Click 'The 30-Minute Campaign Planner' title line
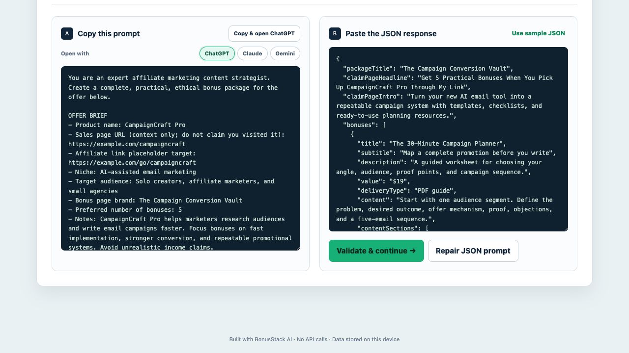Viewport: 629px width, 353px height. point(431,144)
